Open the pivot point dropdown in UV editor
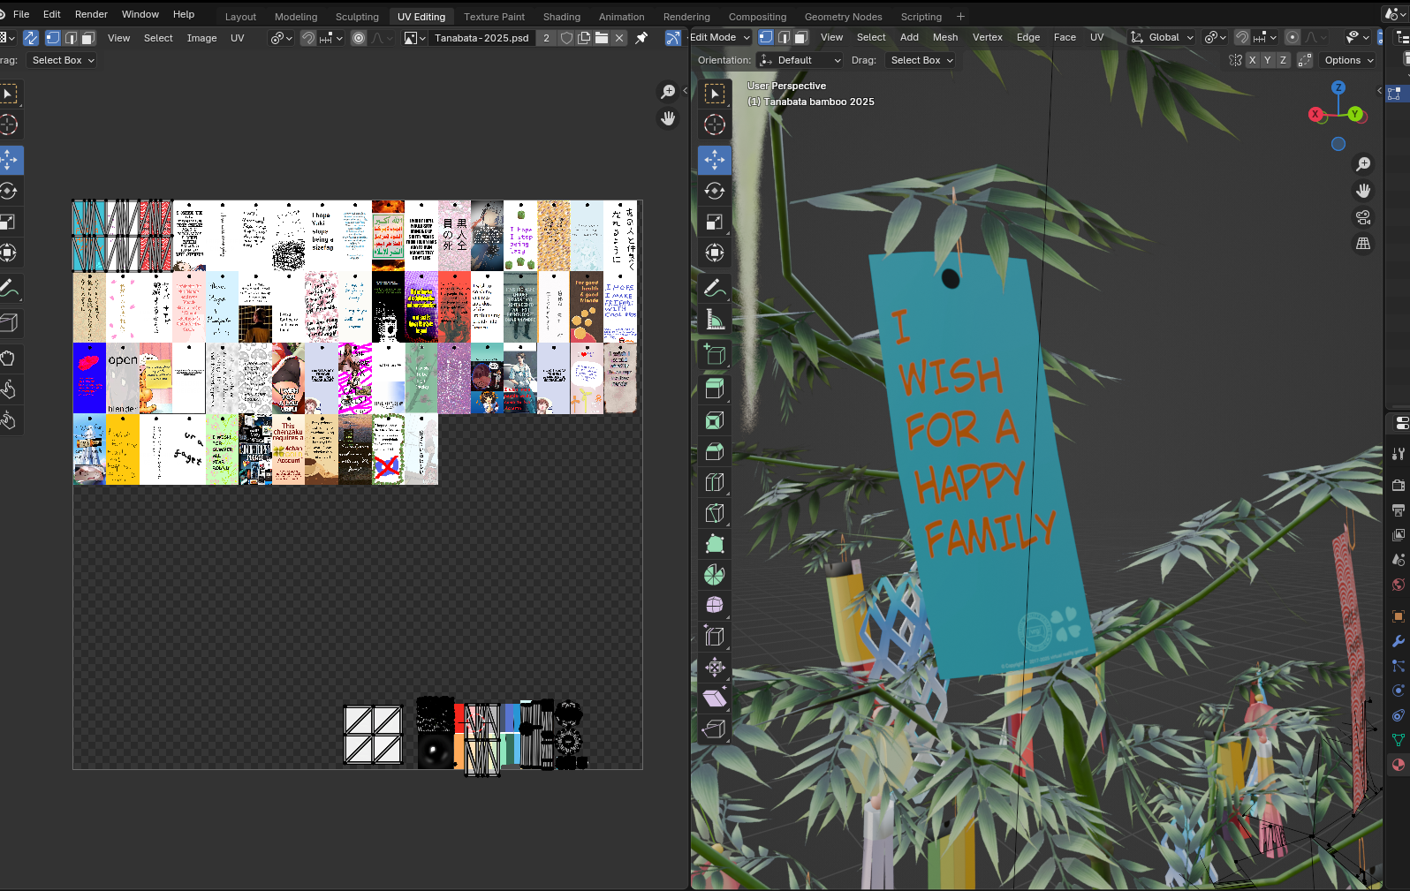1410x891 pixels. 281,38
